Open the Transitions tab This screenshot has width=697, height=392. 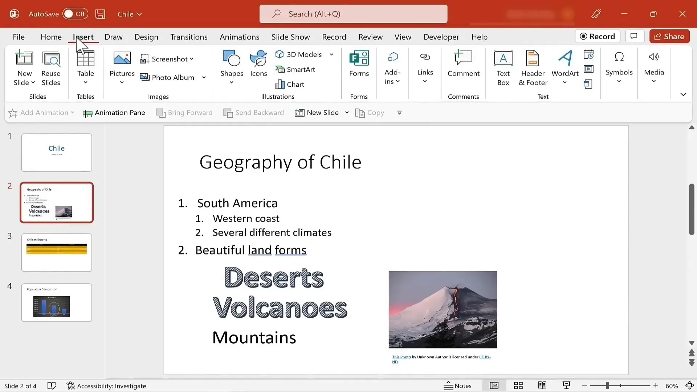(x=189, y=37)
